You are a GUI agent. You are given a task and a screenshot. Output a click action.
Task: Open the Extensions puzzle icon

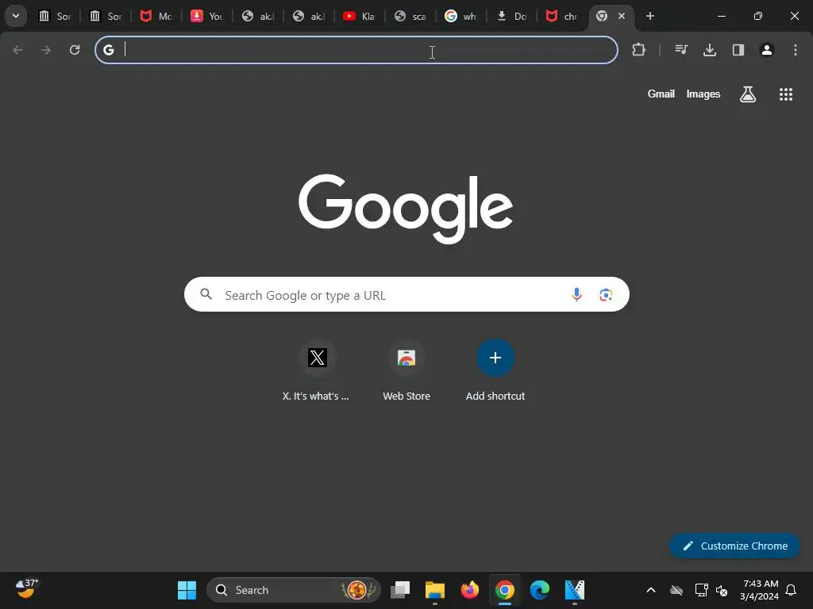point(639,50)
